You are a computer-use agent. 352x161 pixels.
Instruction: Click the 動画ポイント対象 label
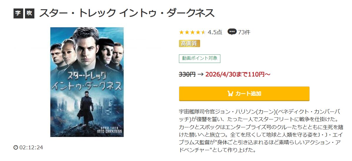click(200, 59)
